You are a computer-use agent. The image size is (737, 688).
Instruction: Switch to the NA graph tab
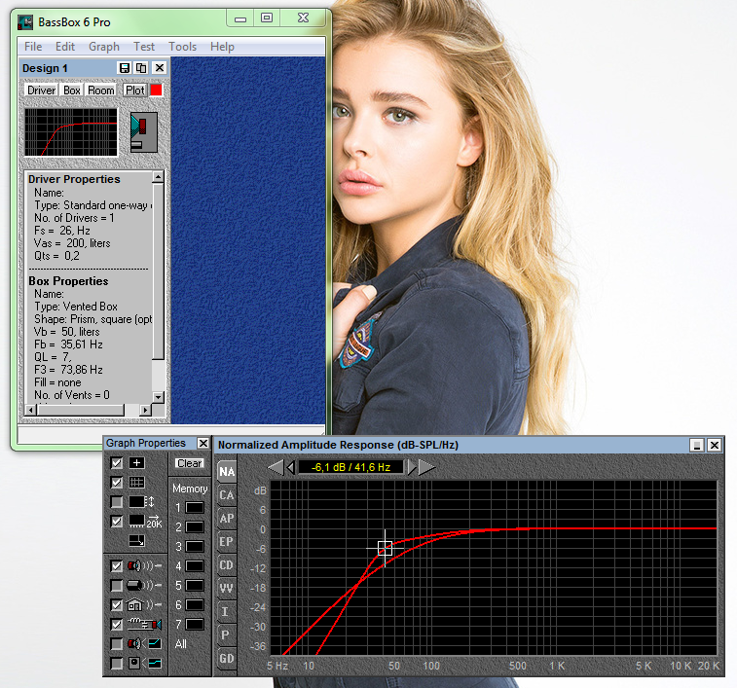[227, 471]
